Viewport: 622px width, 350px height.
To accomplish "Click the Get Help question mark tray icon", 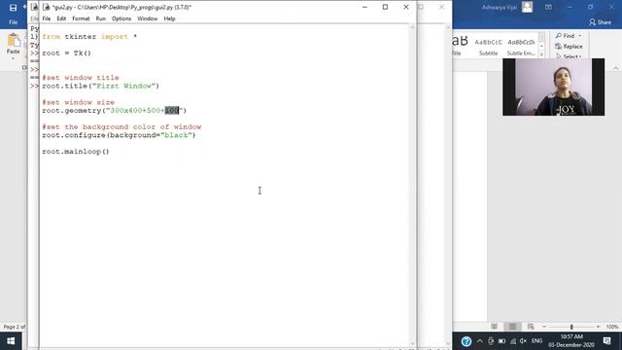I will click(x=466, y=341).
